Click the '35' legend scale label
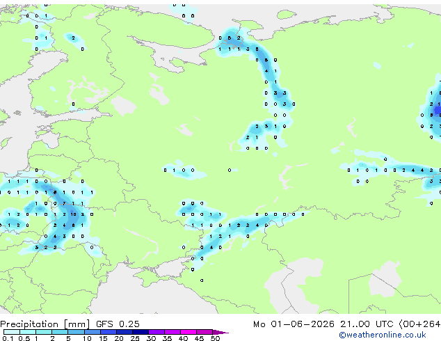The height and width of the screenshot is (341, 441). 168,338
